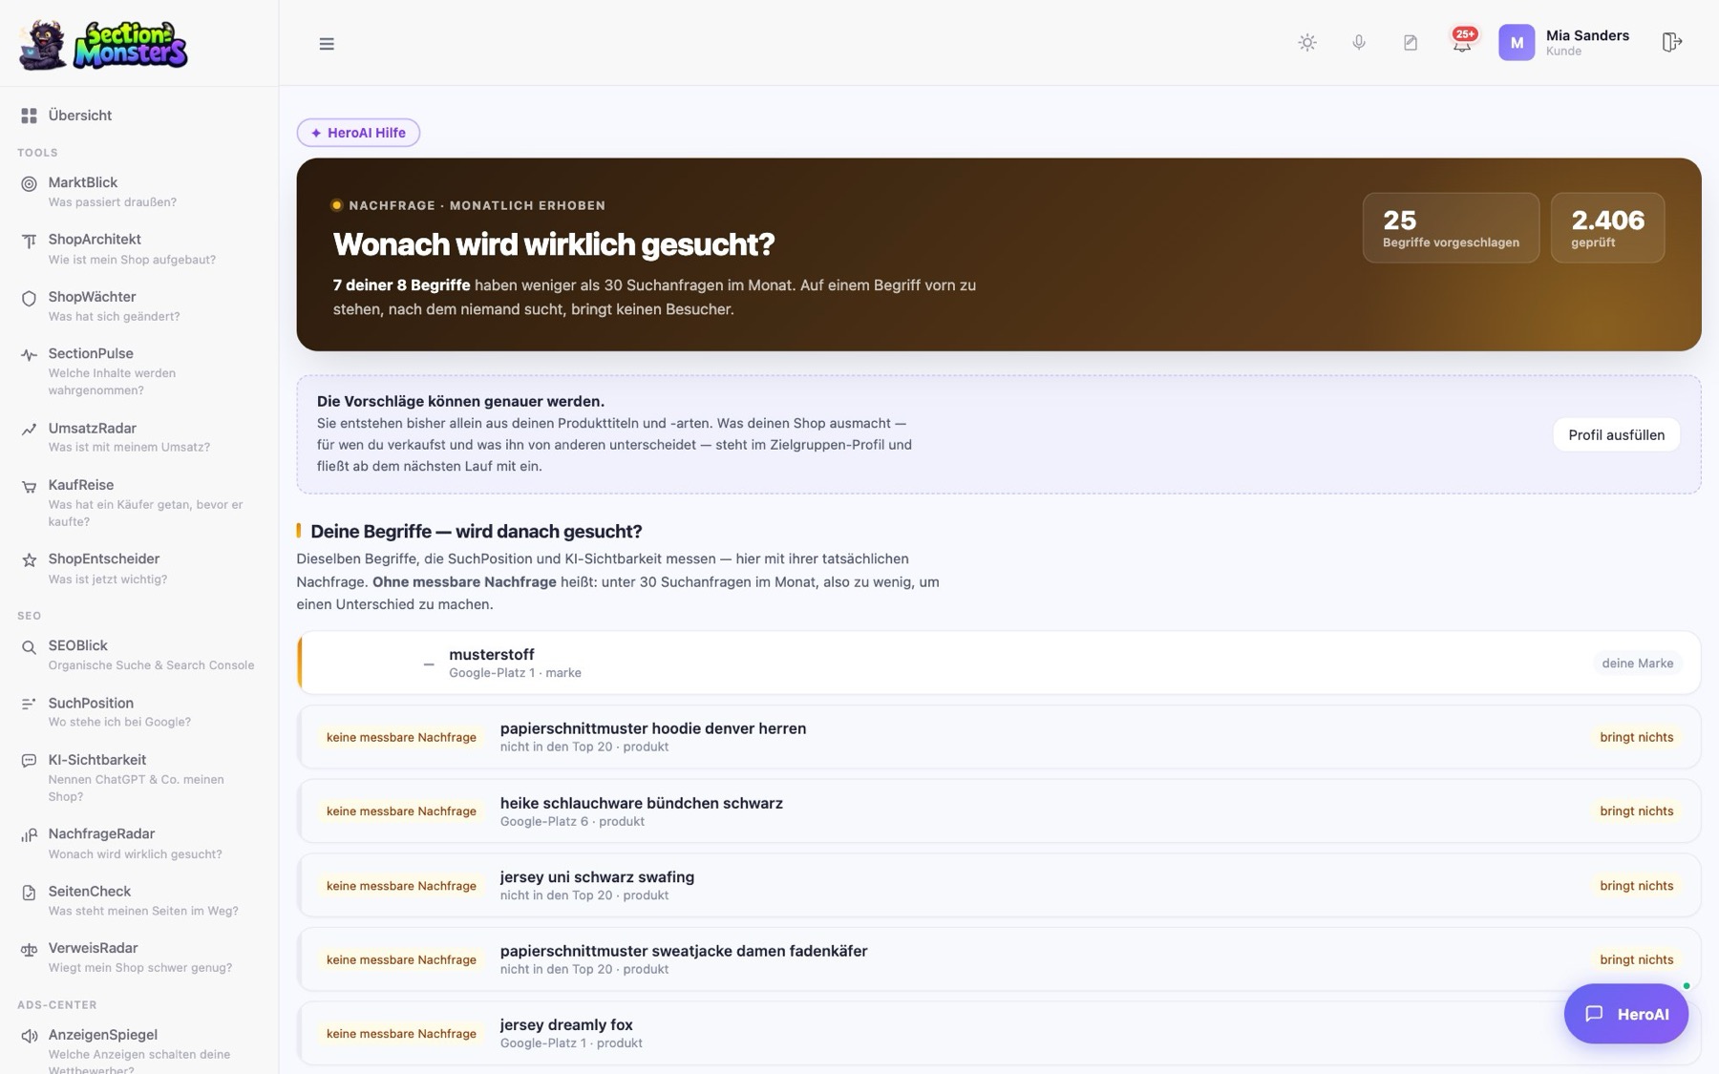Screen dimensions: 1719x1074
Task: Toggle the light/dark theme sun icon
Action: [x=1307, y=43]
